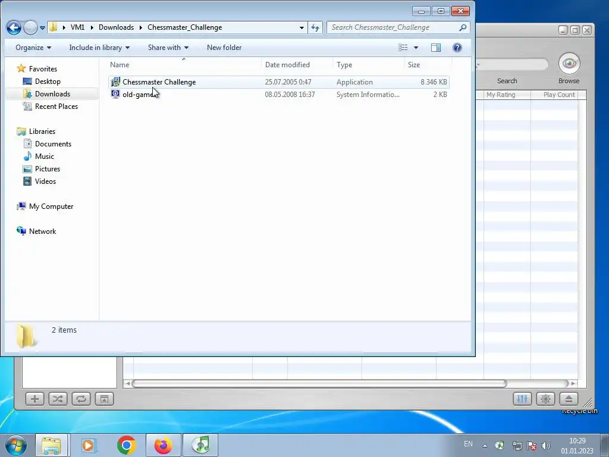The width and height of the screenshot is (609, 457).
Task: Select Chessmaster_Challenge in the address breadcrumb
Action: click(185, 27)
